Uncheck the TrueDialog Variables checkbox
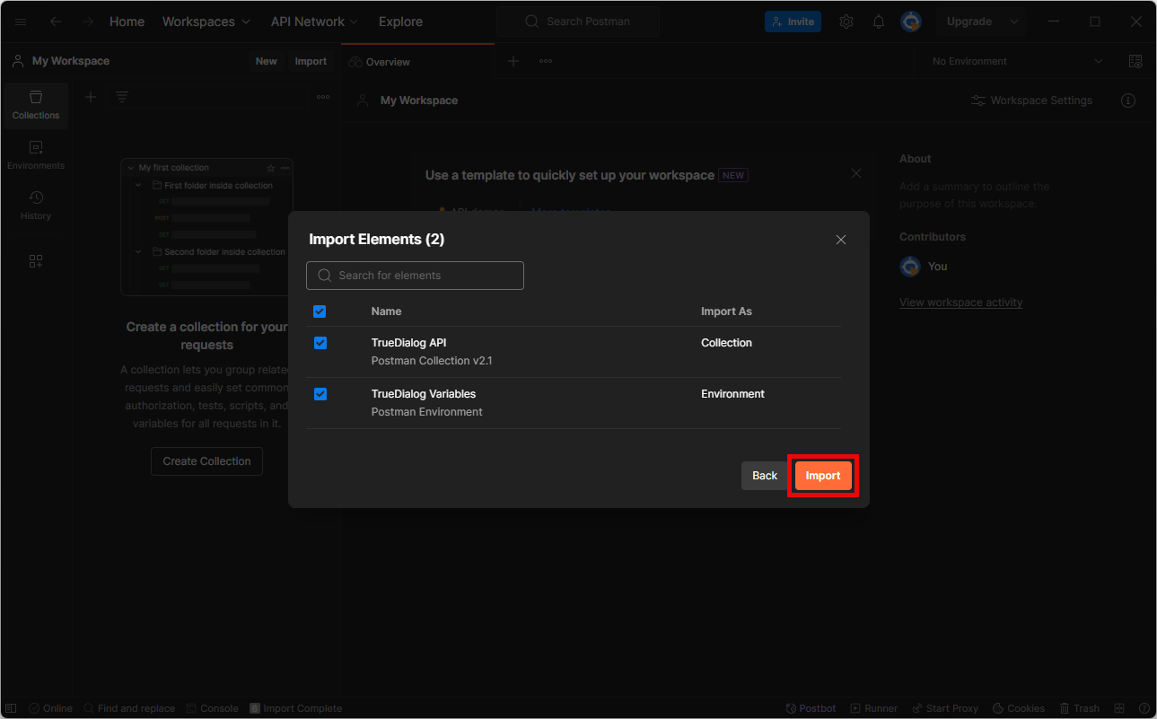This screenshot has height=719, width=1157. pos(320,394)
